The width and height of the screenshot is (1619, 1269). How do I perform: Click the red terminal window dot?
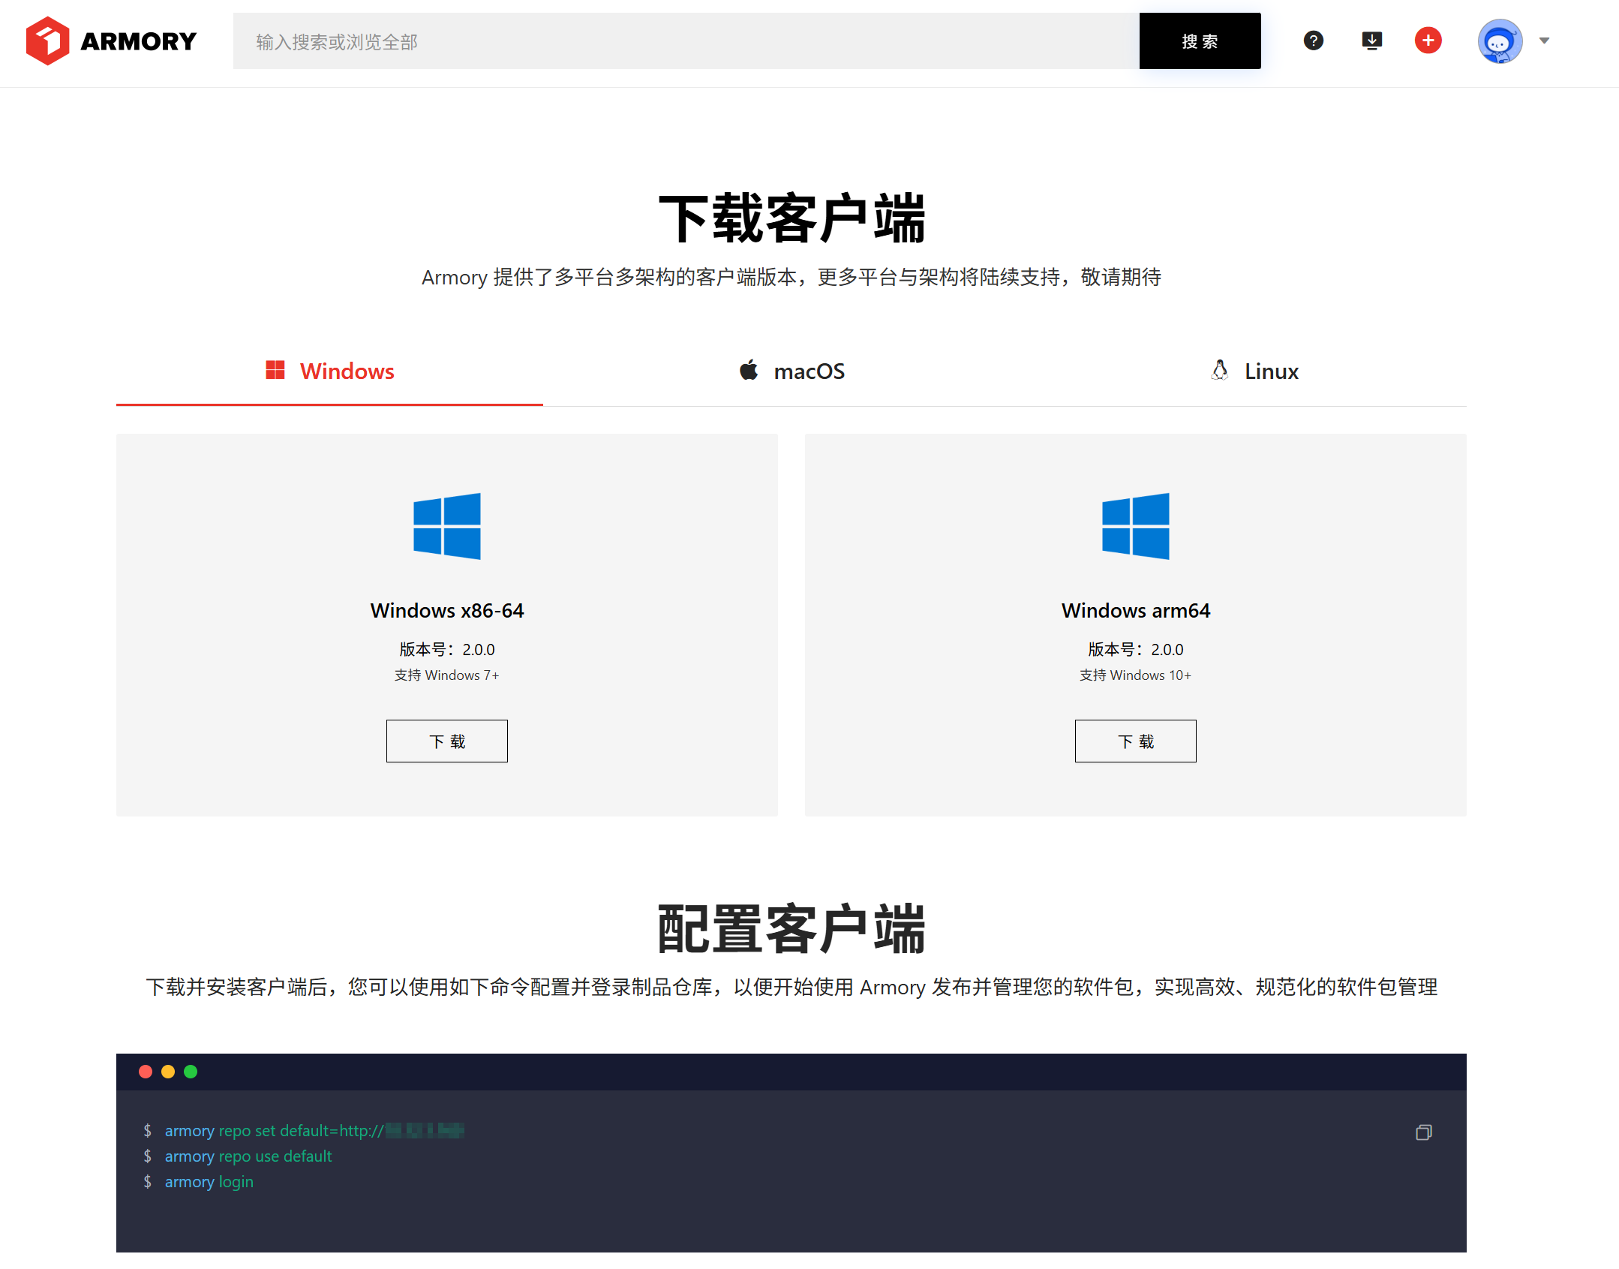pos(146,1072)
